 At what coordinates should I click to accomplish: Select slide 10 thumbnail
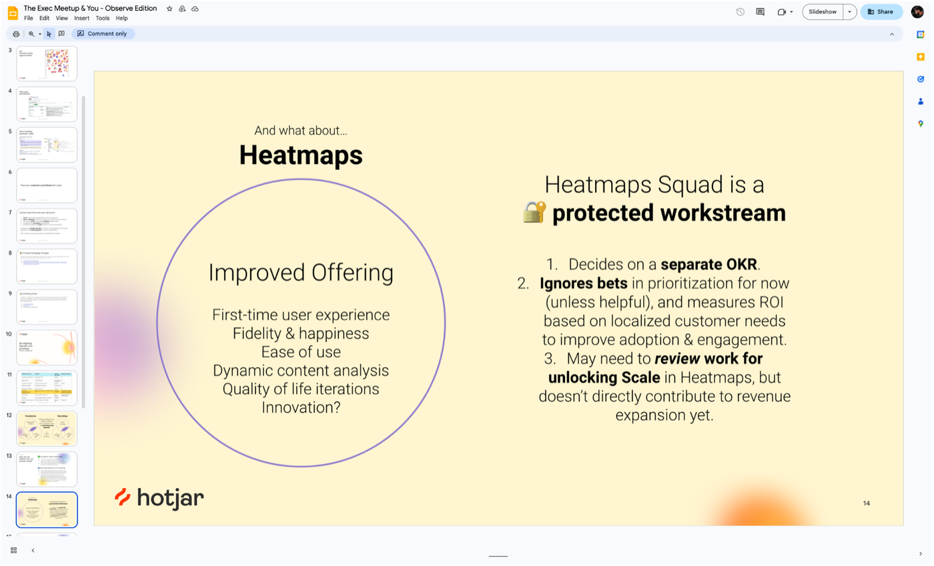(47, 348)
